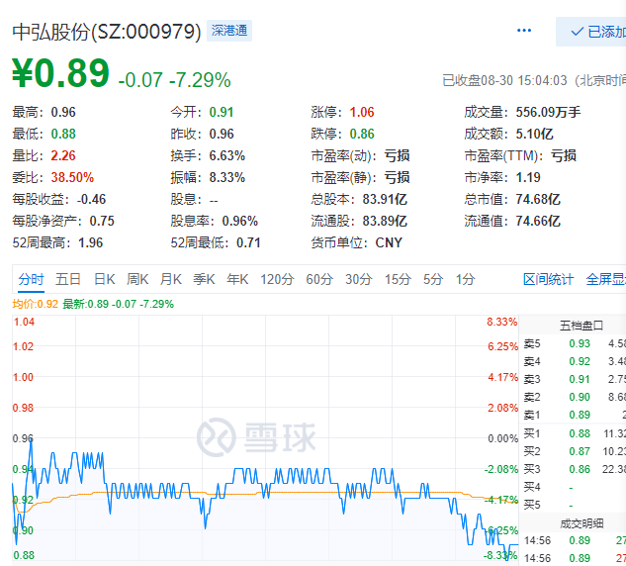626x566 pixels.
Task: Click the 均价:0.92 indicator above chart
Action: click(x=36, y=304)
